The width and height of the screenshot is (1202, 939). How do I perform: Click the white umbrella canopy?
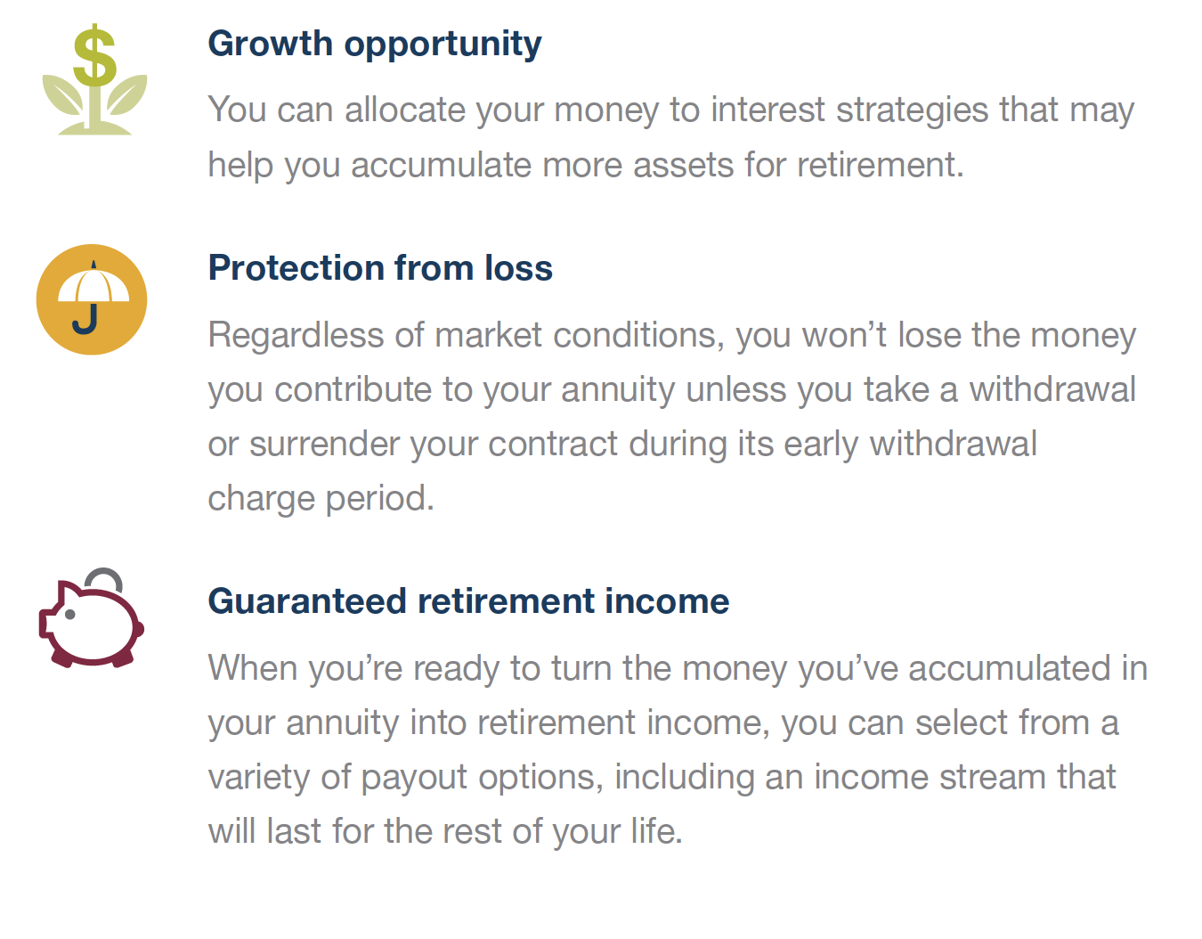pyautogui.click(x=93, y=285)
